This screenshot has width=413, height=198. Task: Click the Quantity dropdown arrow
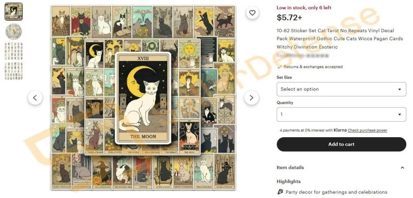click(x=400, y=115)
